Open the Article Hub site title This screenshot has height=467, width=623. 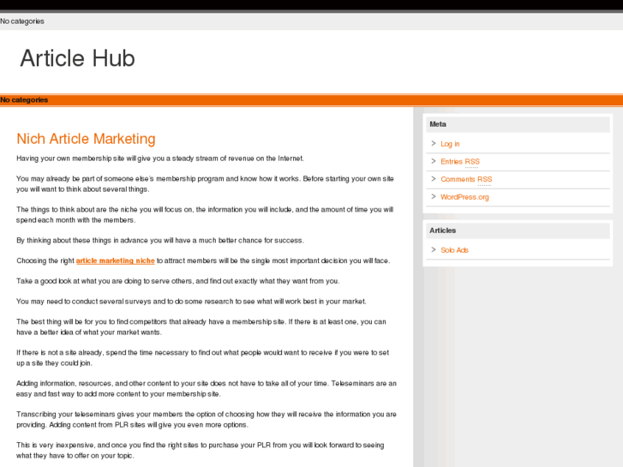click(x=77, y=58)
